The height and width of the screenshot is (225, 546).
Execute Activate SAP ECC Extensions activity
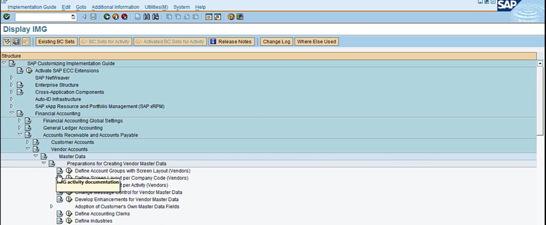(29, 71)
